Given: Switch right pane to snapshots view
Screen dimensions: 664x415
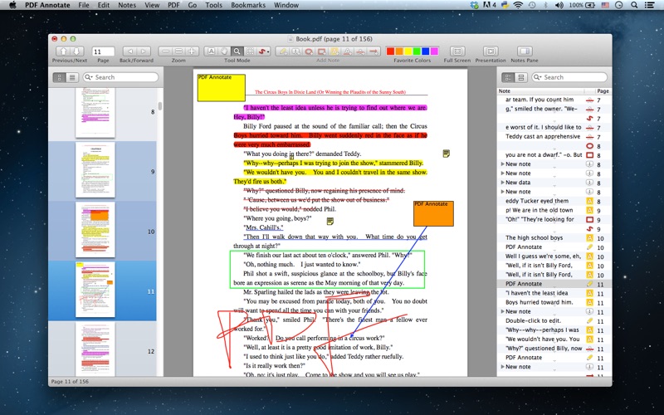Looking at the screenshot, I should (521, 77).
